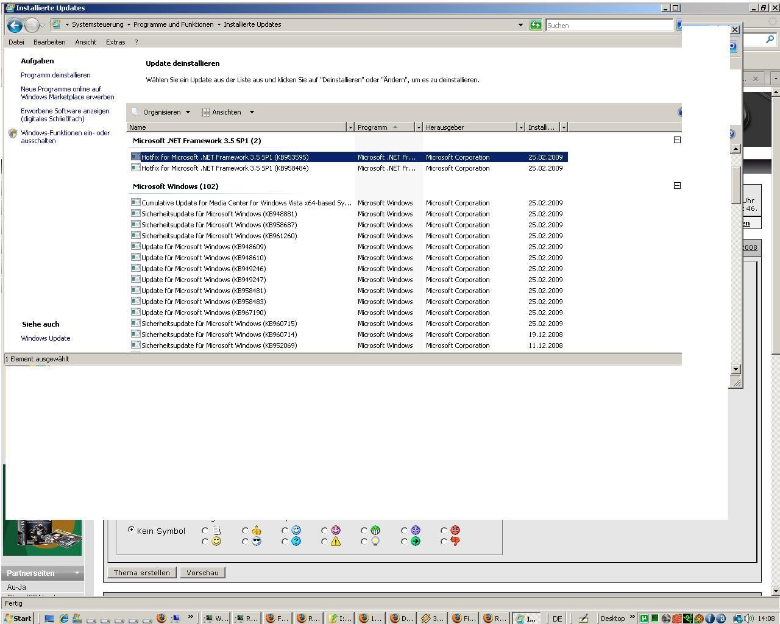Select the radio button for pink smiley
The height and width of the screenshot is (624, 780).
[x=324, y=531]
